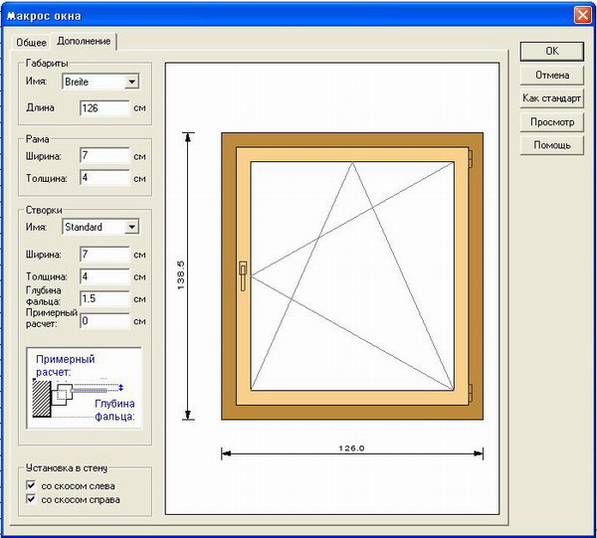Image resolution: width=597 pixels, height=538 pixels.
Task: Click the frame Толщина field
Action: point(104,178)
